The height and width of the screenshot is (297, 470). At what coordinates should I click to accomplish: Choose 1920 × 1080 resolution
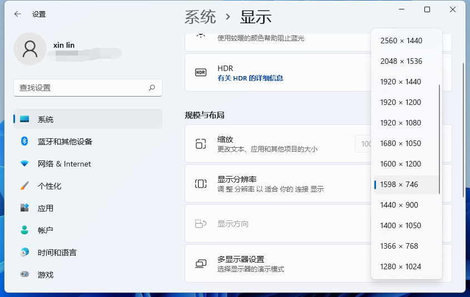(x=400, y=123)
